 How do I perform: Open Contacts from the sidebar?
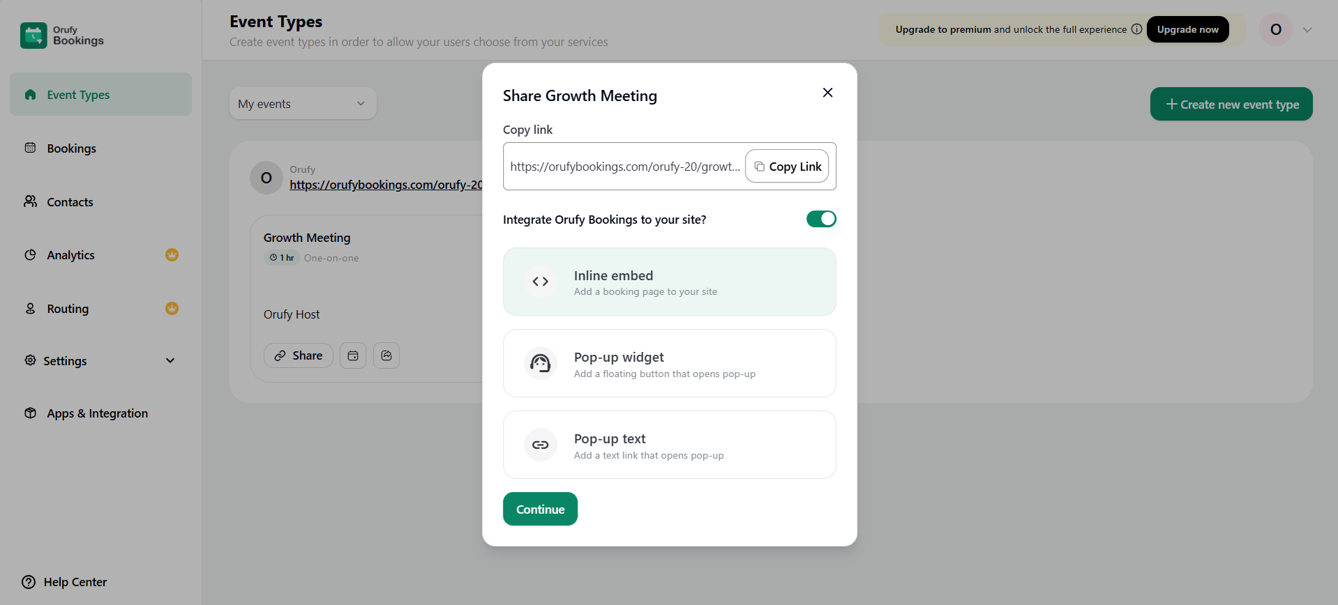click(70, 202)
